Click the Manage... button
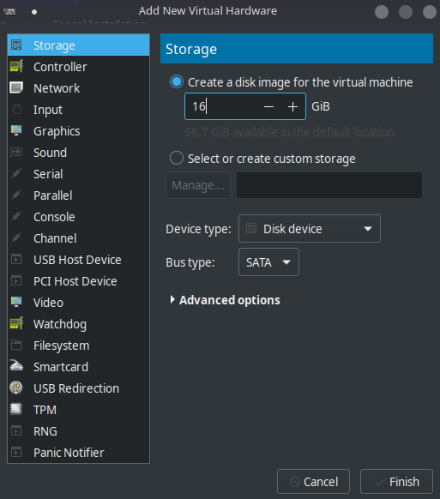 click(x=198, y=185)
